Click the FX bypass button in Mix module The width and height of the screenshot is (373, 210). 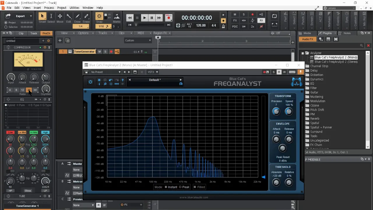(235, 20)
